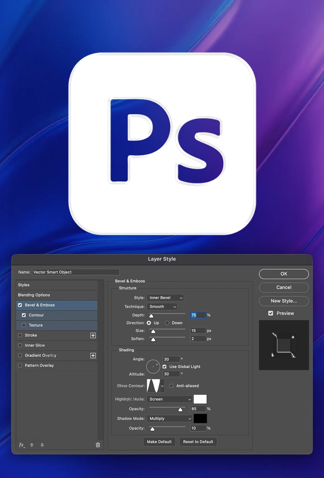Click the fx add layer style icon
The height and width of the screenshot is (478, 324).
click(x=21, y=445)
